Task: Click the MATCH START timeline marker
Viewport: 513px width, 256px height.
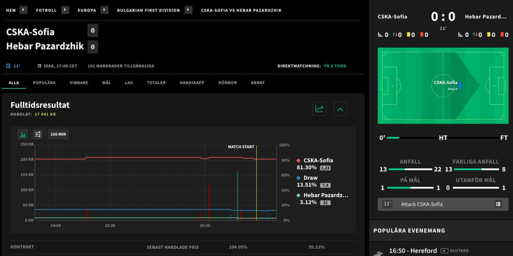Action: pos(241,147)
